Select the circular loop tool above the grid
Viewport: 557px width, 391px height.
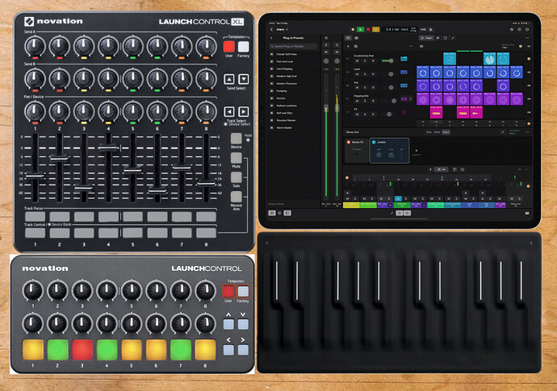tap(445, 38)
